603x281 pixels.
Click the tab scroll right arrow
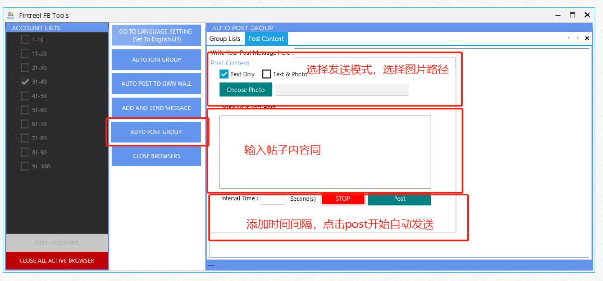point(579,38)
